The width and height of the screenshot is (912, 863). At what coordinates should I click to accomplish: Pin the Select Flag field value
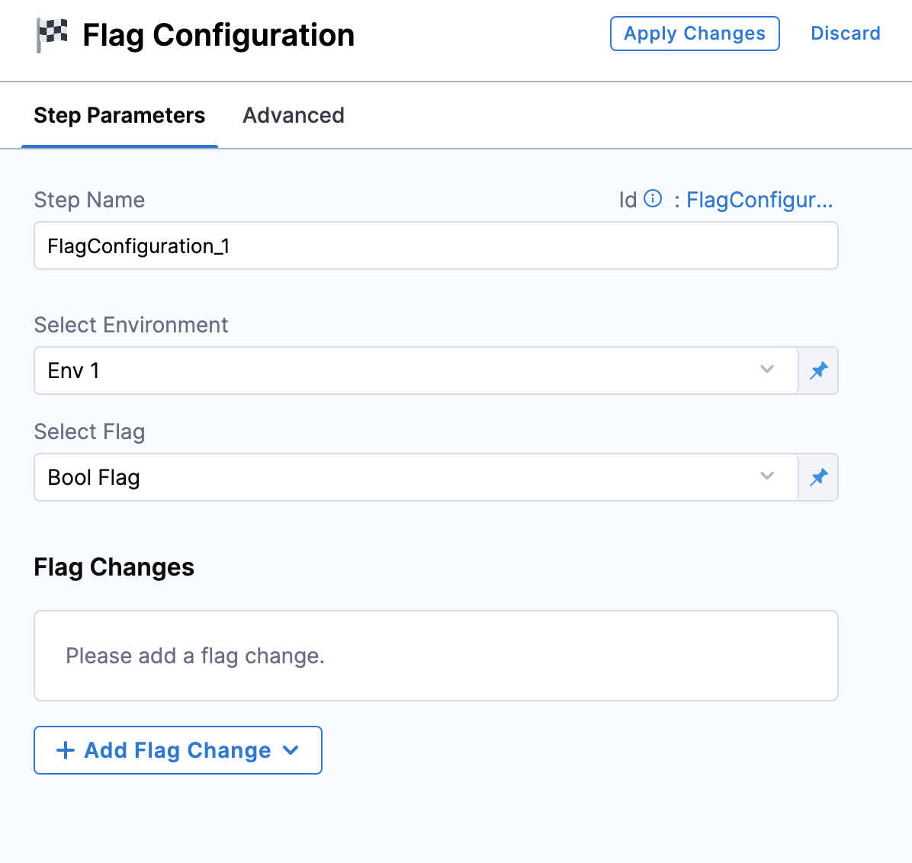818,477
